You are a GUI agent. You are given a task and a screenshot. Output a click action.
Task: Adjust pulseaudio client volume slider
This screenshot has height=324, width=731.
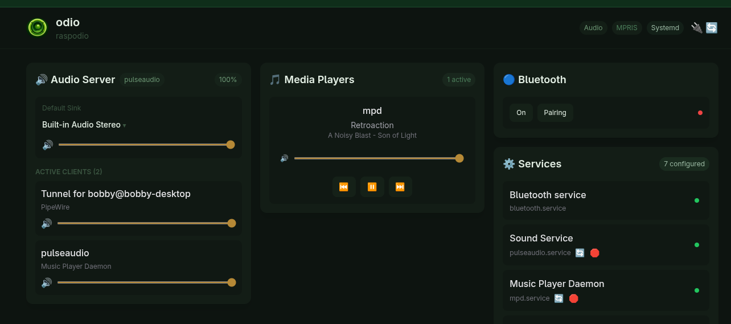pyautogui.click(x=146, y=282)
